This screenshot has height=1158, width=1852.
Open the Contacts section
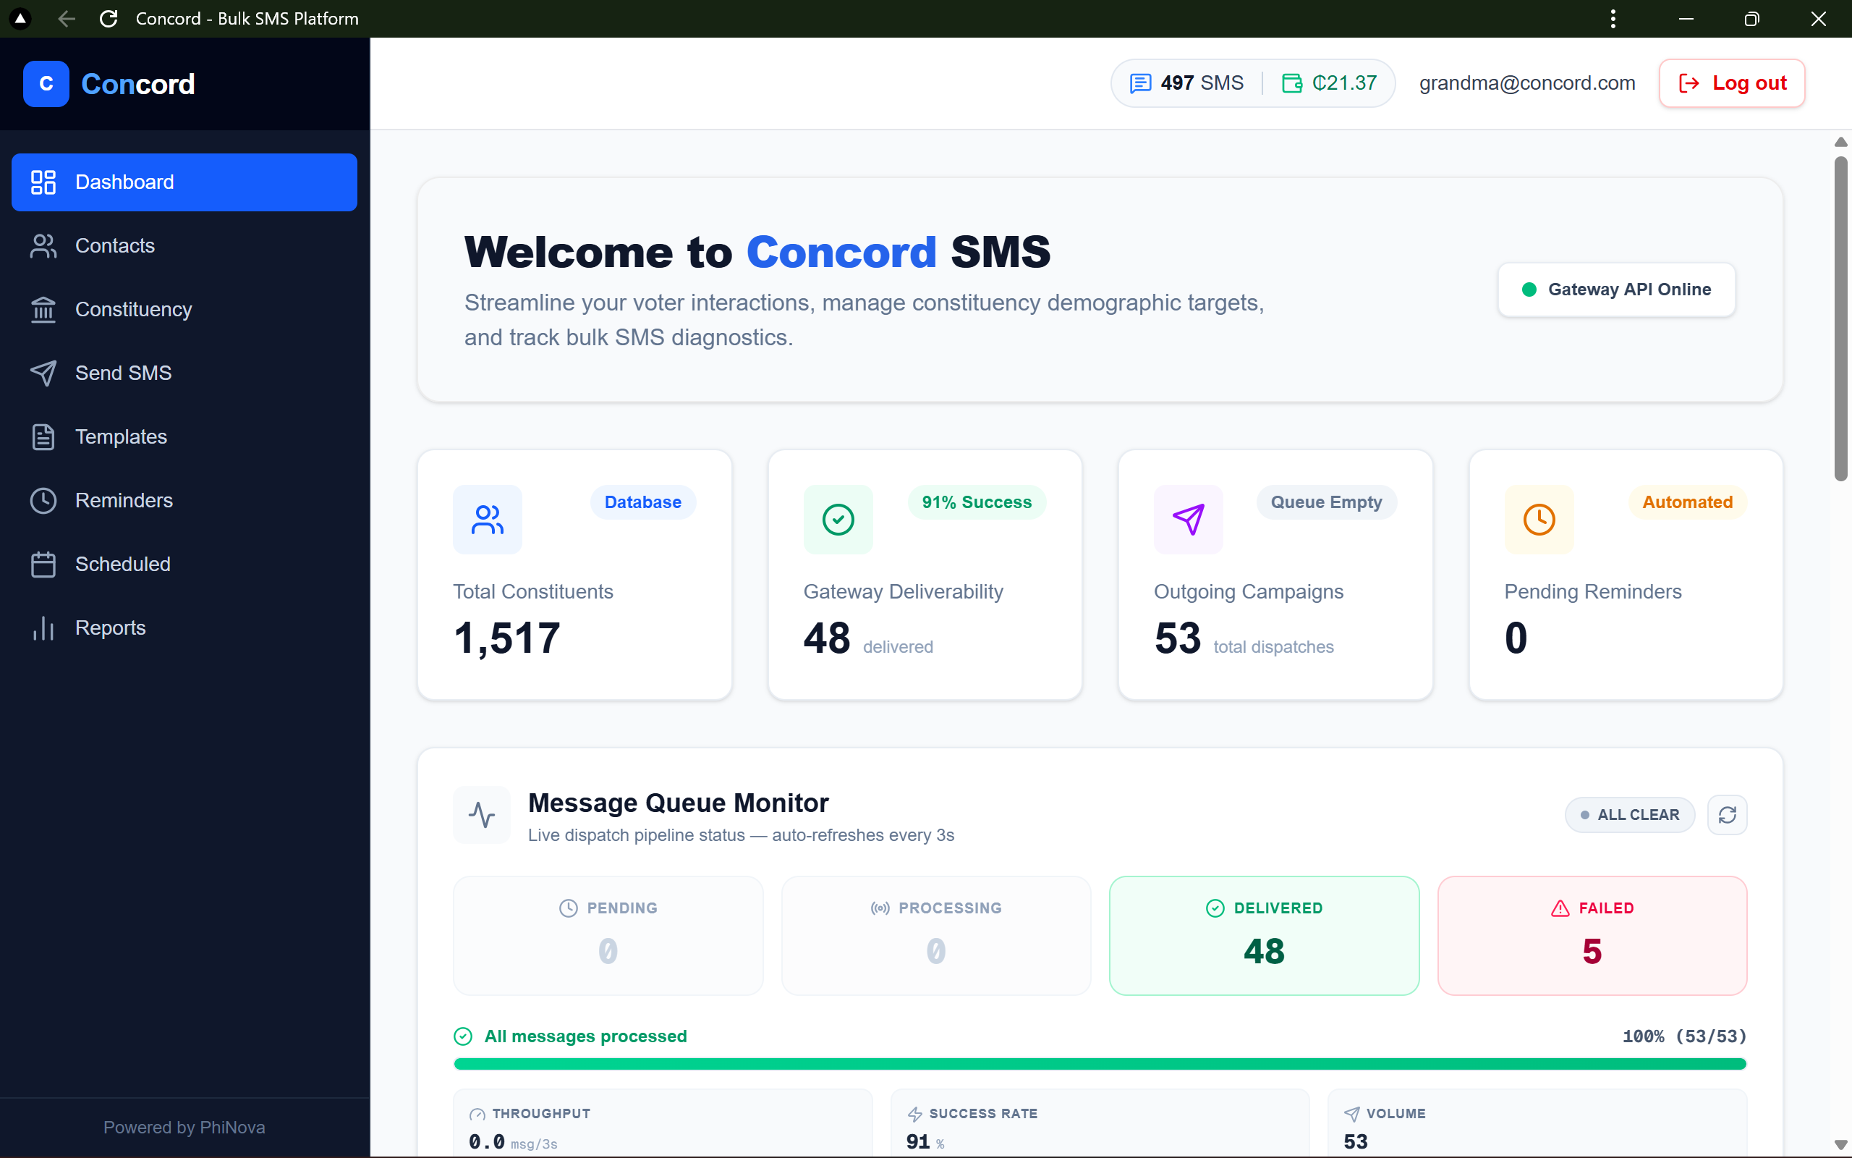click(184, 246)
